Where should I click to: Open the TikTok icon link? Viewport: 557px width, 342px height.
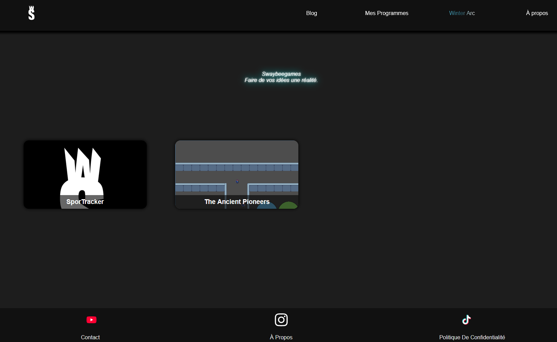pos(466,320)
